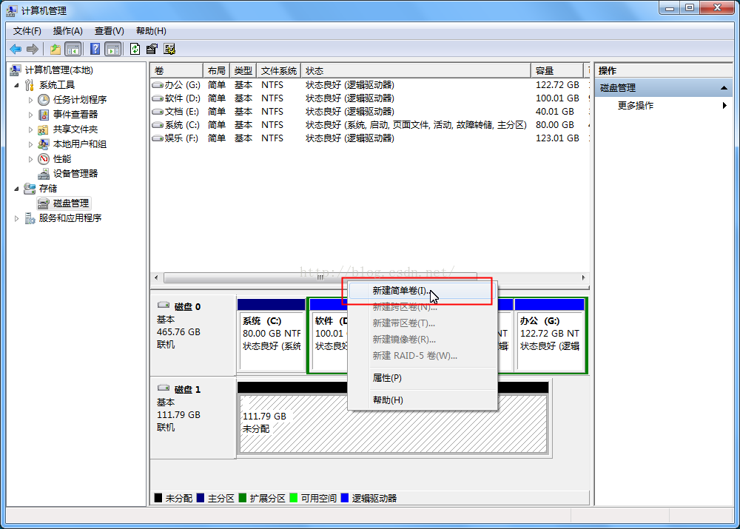Toggle the show/hide action pane toolbar button

tap(112, 49)
